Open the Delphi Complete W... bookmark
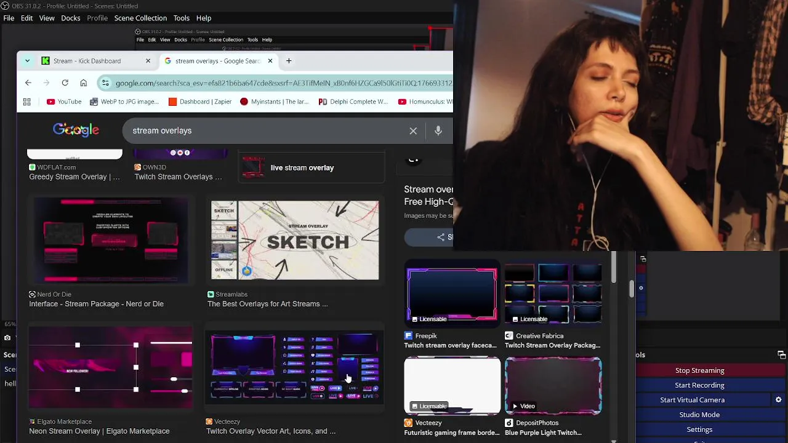 353,102
